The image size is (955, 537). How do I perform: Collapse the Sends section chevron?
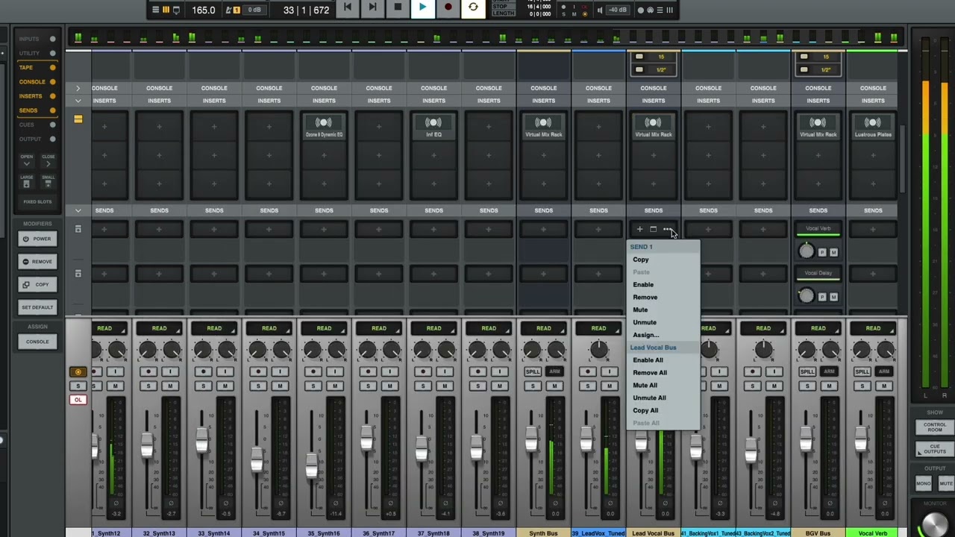[78, 210]
